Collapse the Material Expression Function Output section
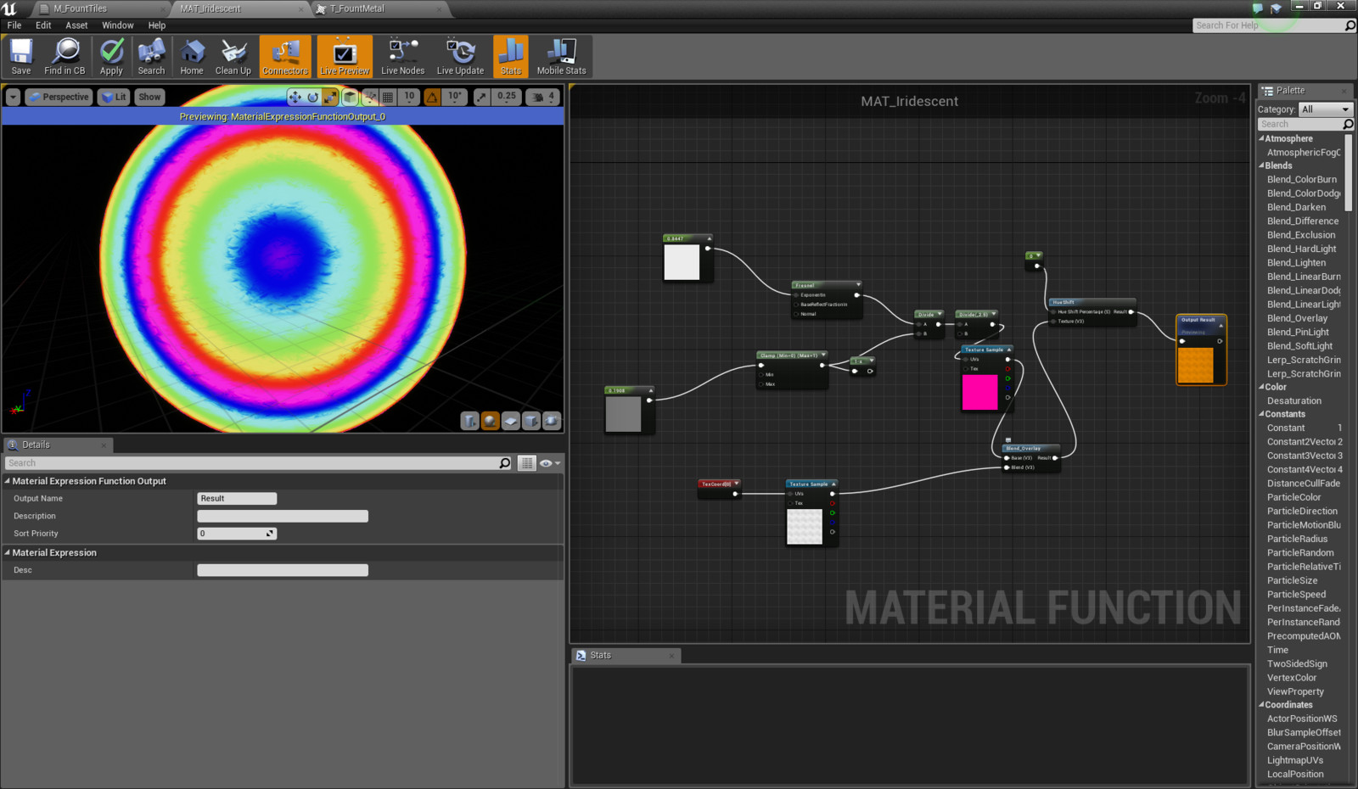 (8, 481)
